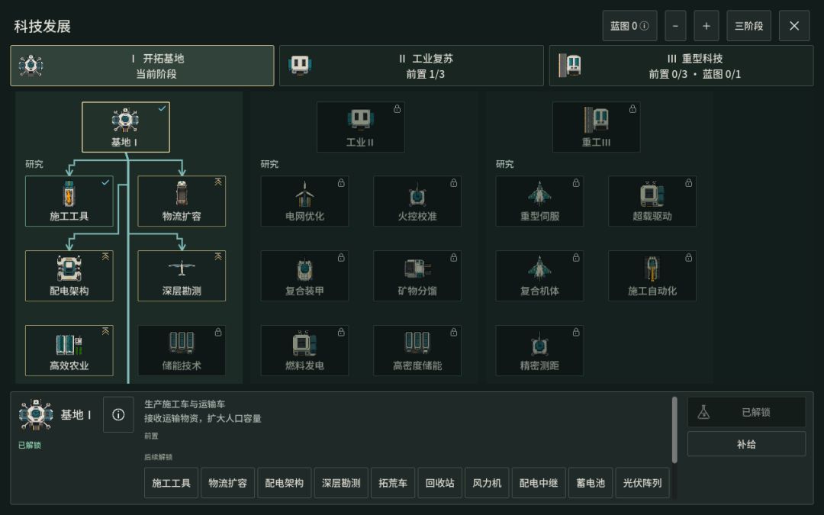Switch to stage I 开拓基地 tab
The height and width of the screenshot is (515, 824).
coord(142,66)
